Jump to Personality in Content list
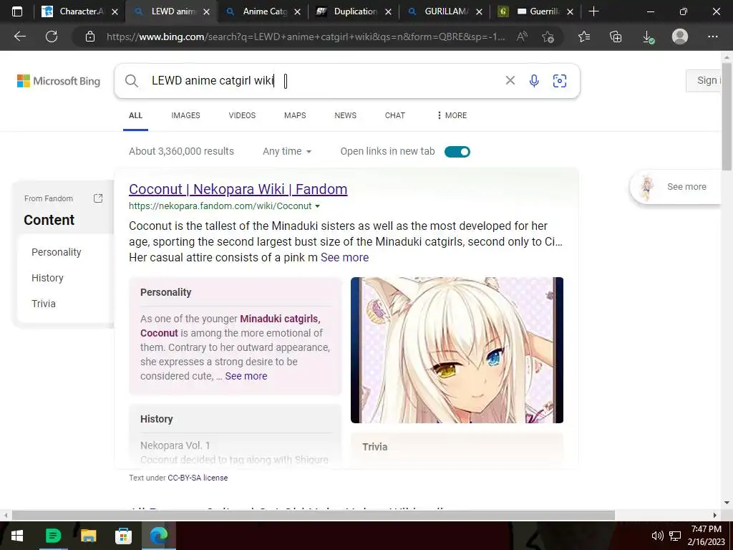 coord(57,252)
